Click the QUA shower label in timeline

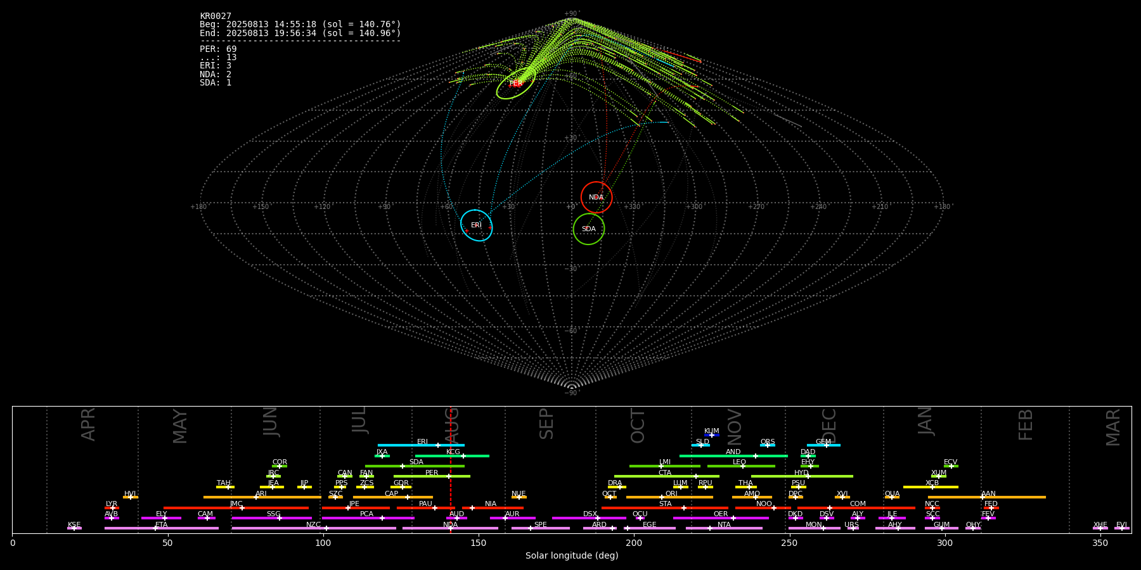pos(893,493)
